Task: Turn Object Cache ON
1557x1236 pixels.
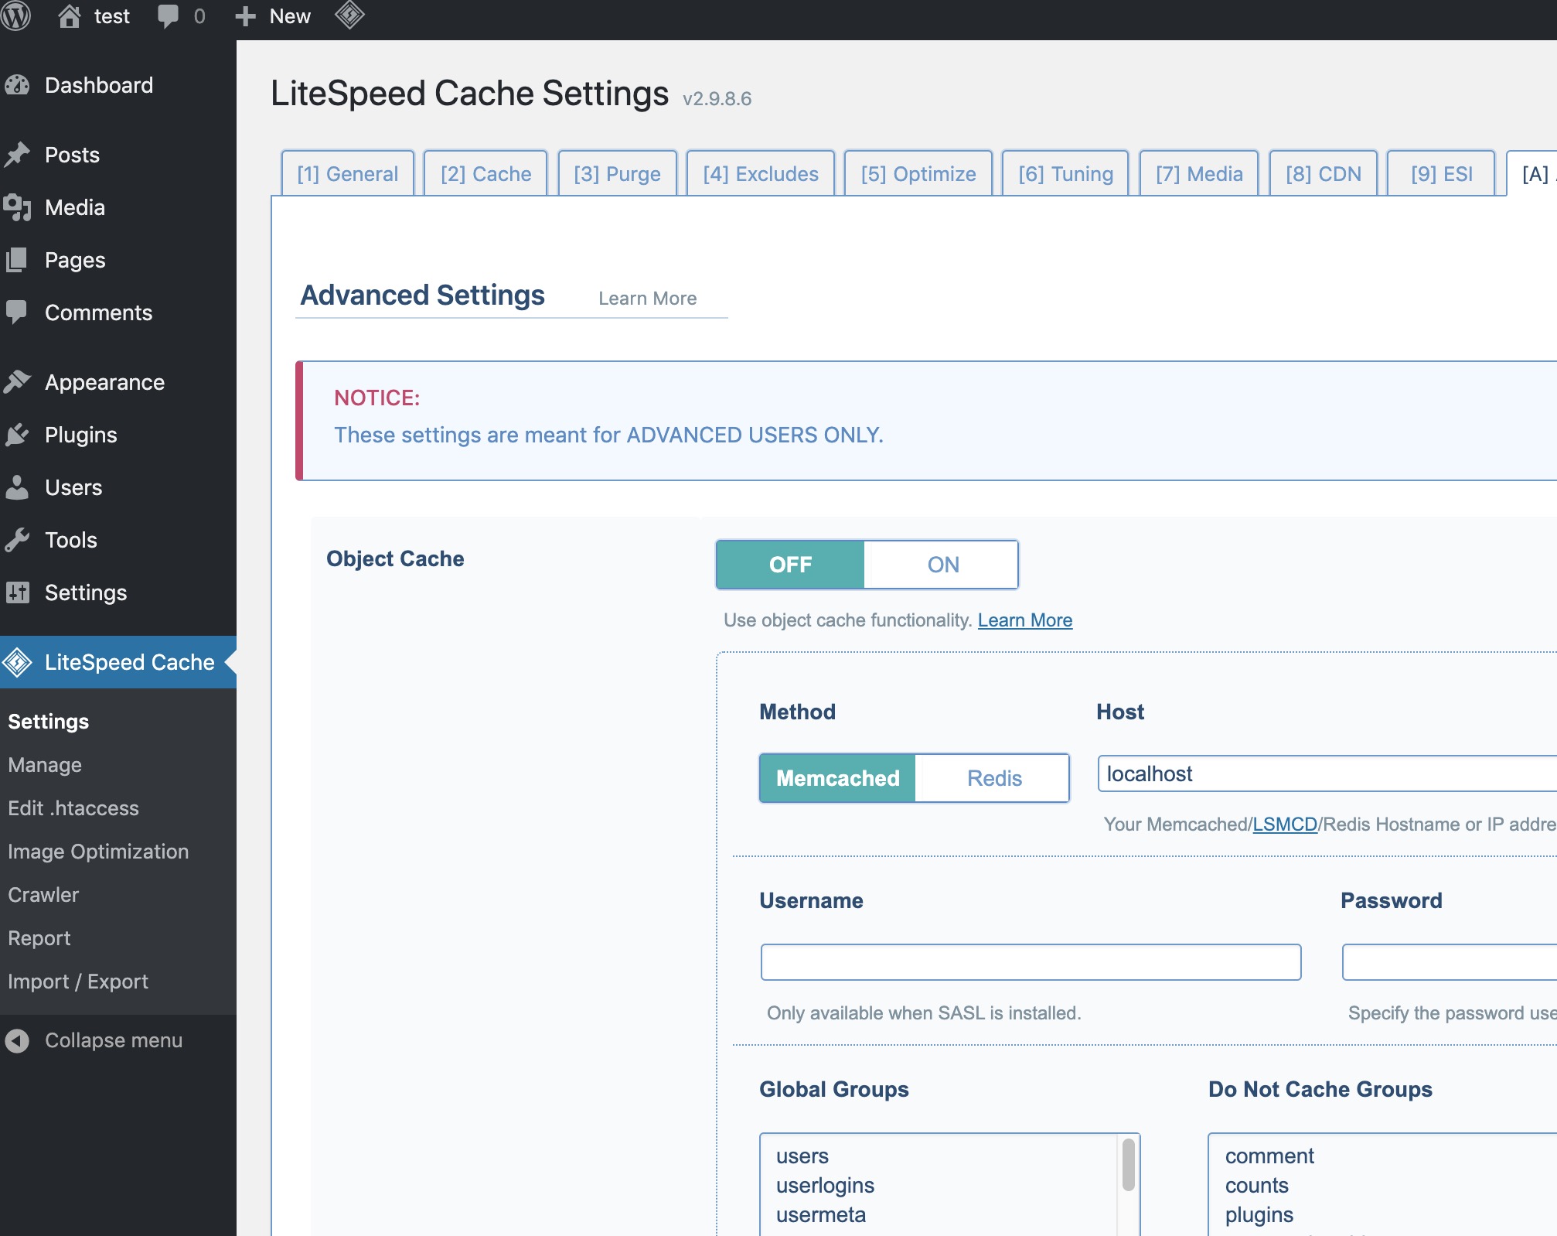Action: pos(942,564)
